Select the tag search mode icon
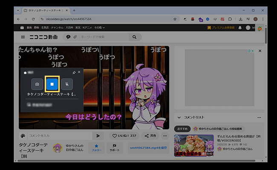Viewport: 277px width, 170px height. tap(75, 37)
